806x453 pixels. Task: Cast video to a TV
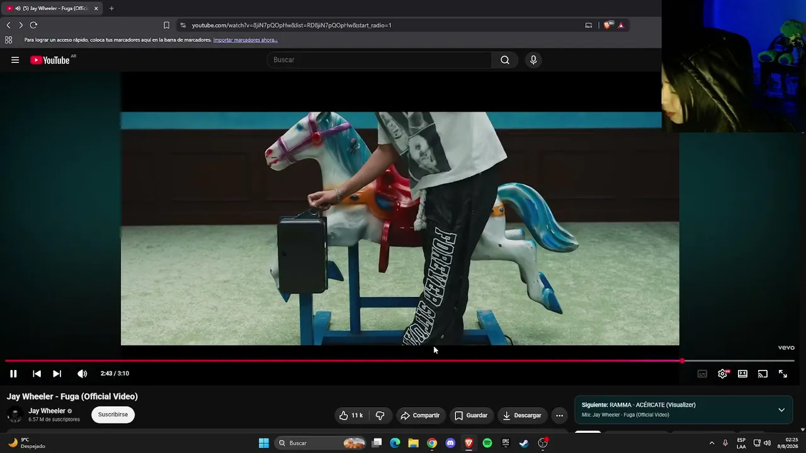click(763, 374)
